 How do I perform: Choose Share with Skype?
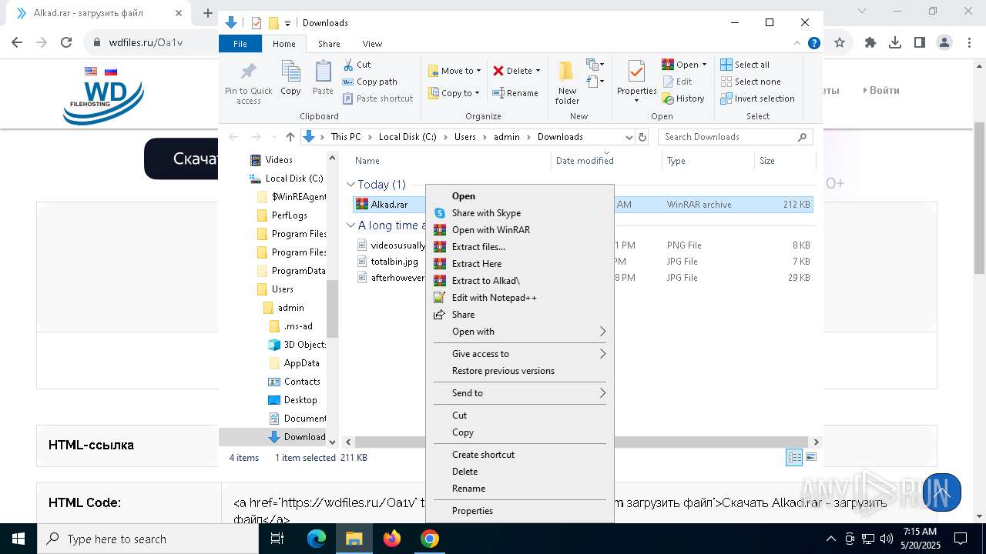(x=519, y=213)
